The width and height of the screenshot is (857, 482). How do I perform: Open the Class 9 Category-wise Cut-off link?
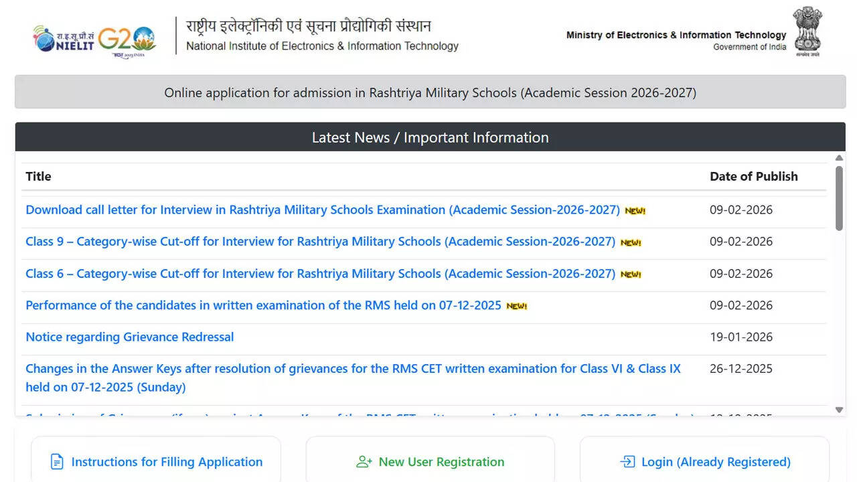[320, 242]
